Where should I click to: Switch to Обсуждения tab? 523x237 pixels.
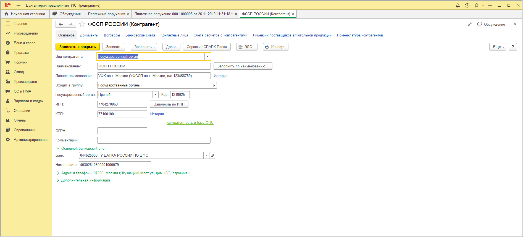tap(67, 14)
